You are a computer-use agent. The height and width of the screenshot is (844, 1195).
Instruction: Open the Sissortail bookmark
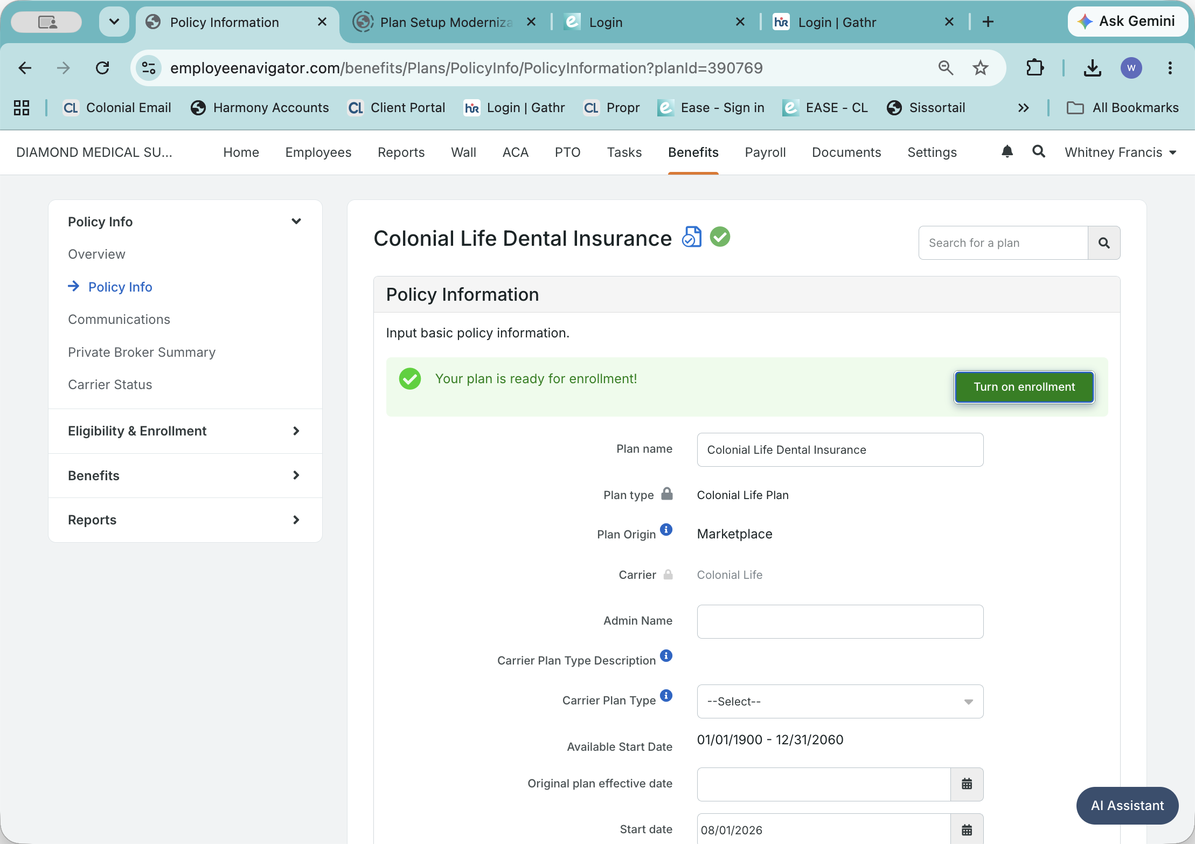(926, 108)
